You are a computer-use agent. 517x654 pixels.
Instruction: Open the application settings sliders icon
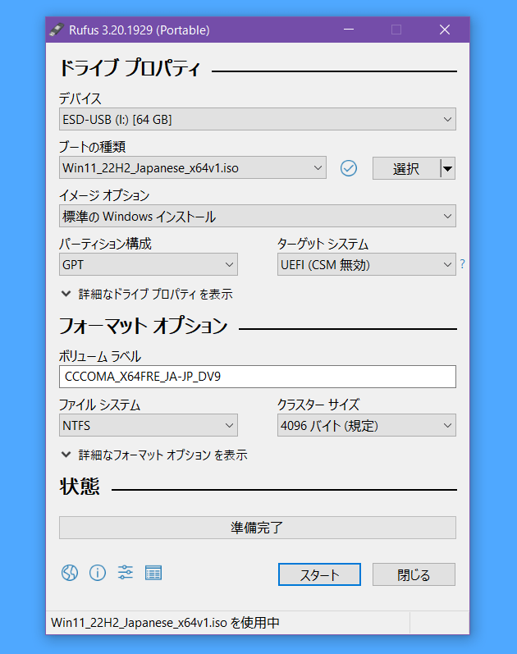click(126, 572)
